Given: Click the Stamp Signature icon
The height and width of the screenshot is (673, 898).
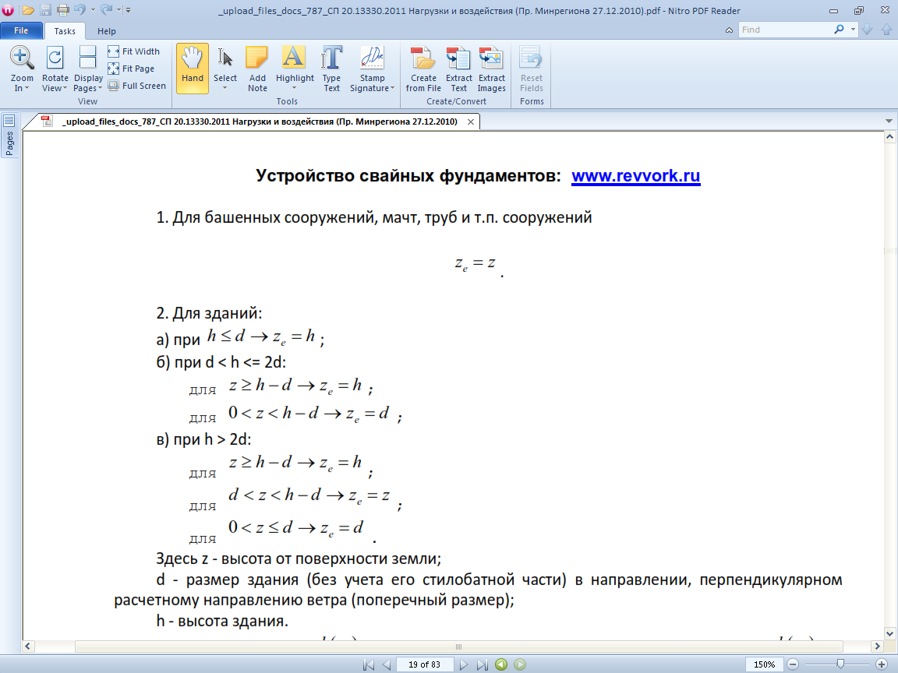Looking at the screenshot, I should [x=373, y=58].
